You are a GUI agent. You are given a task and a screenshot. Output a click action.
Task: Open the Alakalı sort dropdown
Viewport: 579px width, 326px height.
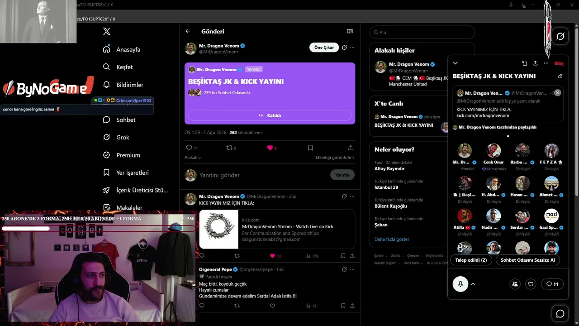click(193, 158)
